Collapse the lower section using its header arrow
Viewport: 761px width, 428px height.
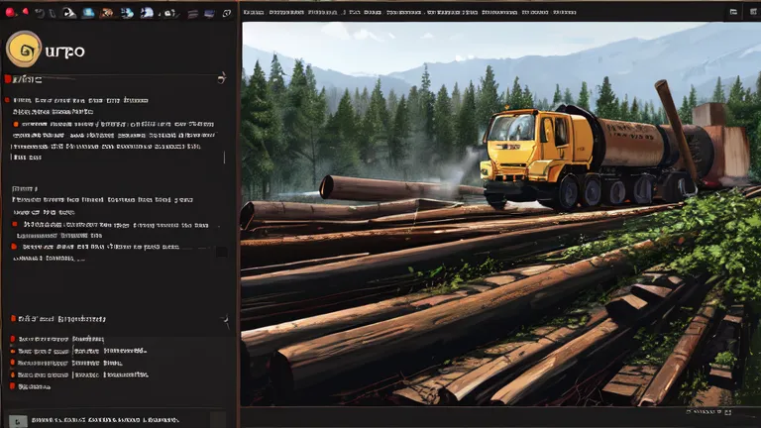[x=225, y=319]
